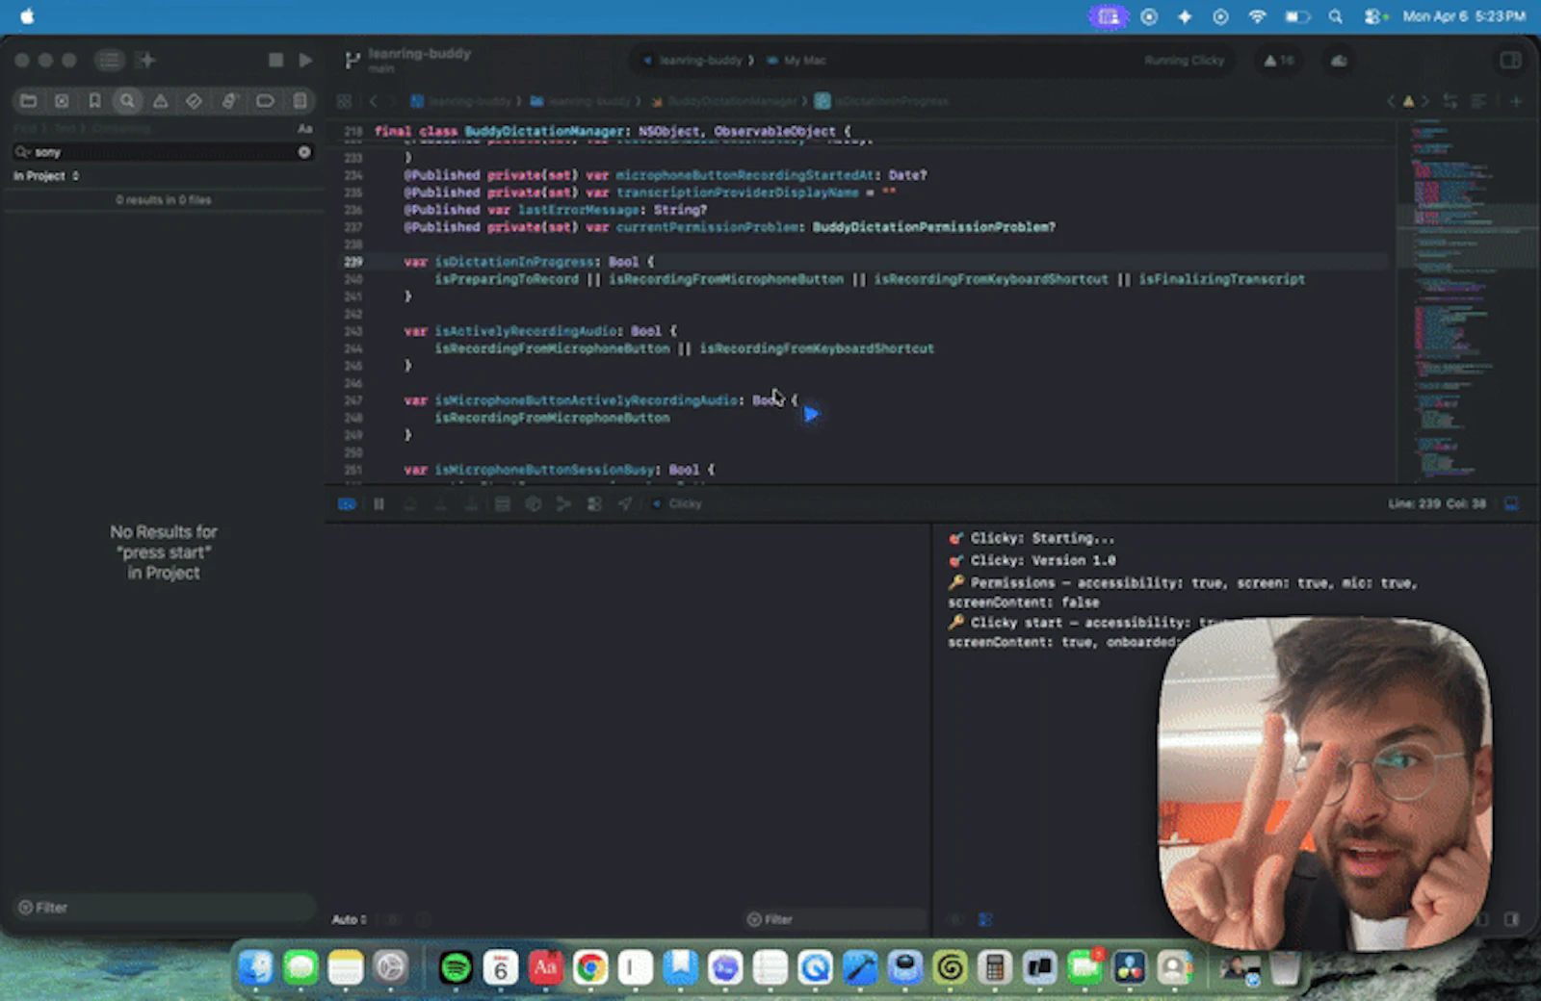The image size is (1541, 1001).
Task: Choose the 'My Mac' run destination
Action: click(797, 61)
